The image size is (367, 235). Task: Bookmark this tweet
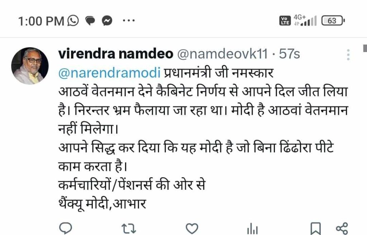[315, 229]
